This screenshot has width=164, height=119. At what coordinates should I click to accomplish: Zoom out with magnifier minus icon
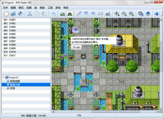(124, 14)
